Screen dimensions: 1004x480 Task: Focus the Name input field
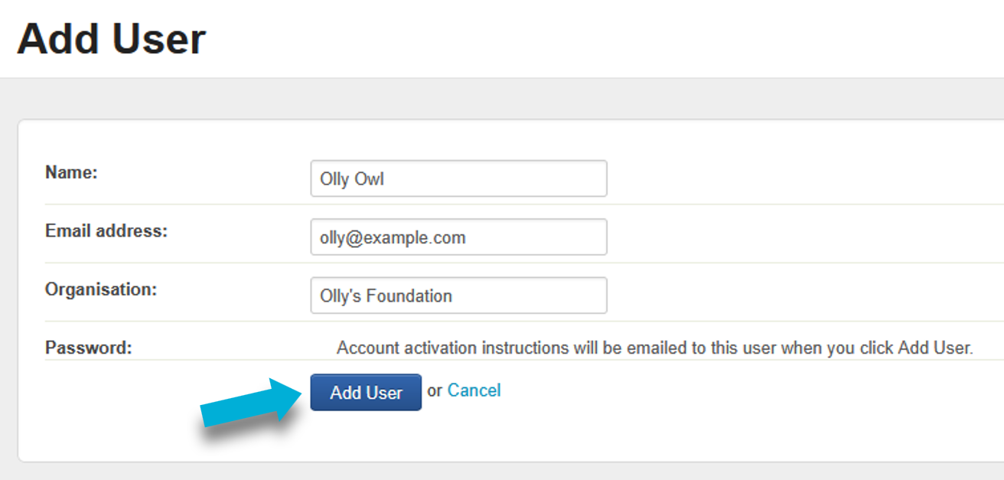click(x=458, y=178)
